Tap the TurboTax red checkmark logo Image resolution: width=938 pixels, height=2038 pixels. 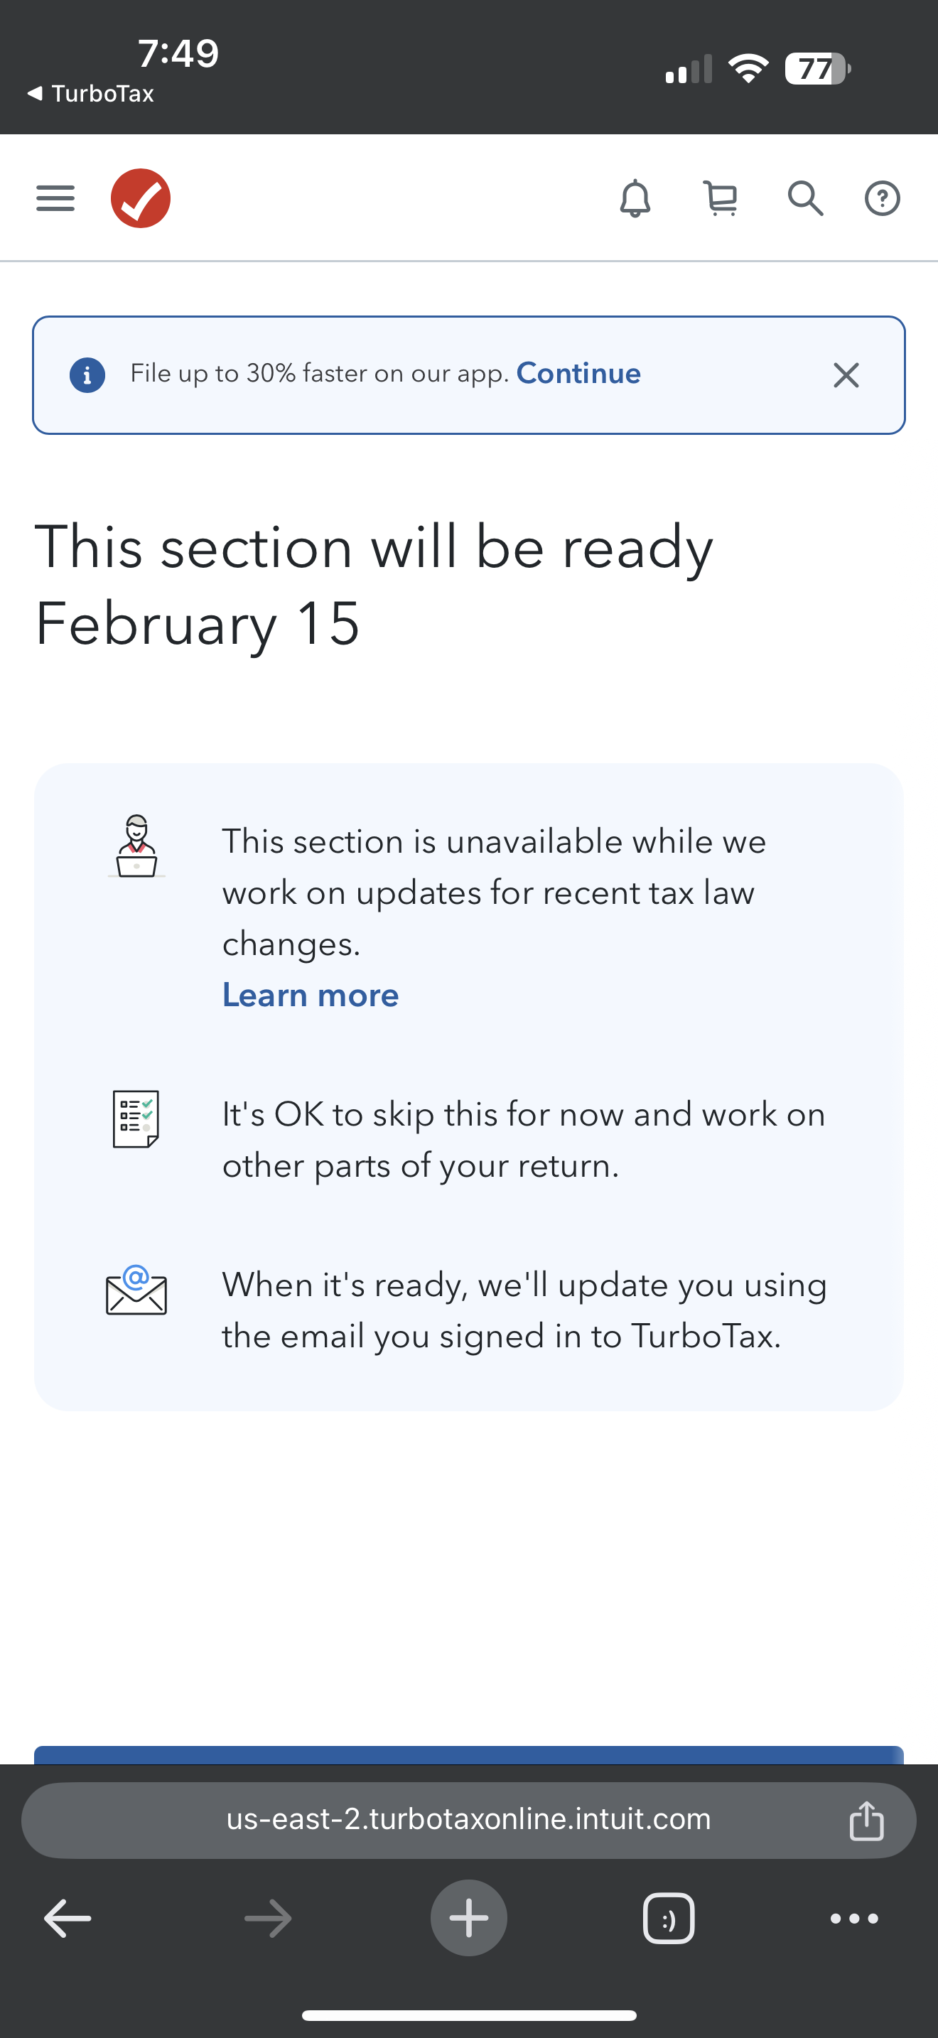(x=141, y=198)
